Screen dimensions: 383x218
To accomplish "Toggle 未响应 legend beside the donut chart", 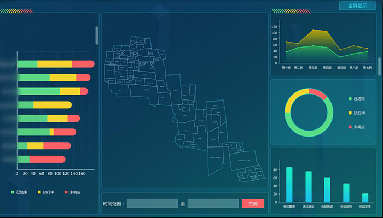I will tap(357, 127).
